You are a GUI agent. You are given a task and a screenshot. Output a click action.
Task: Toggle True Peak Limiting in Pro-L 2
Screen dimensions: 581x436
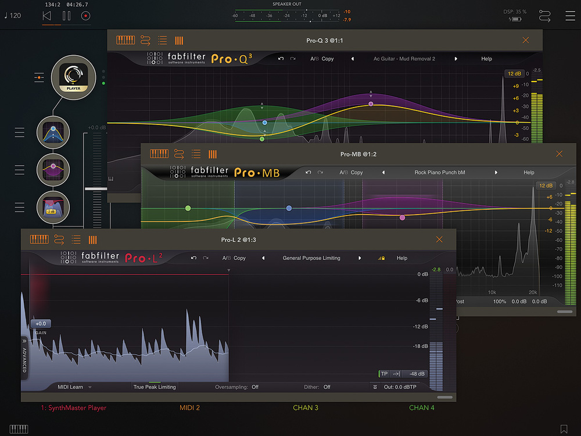(155, 387)
